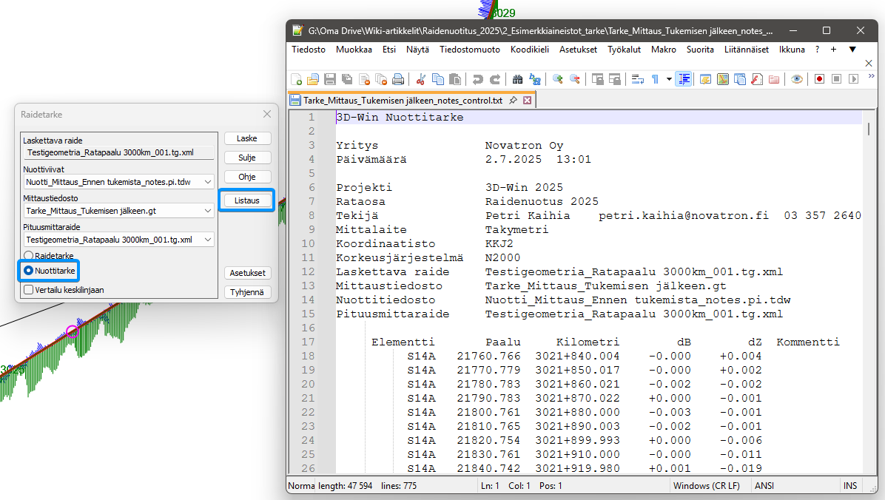Select the Raidetarke radio button
885x500 pixels.
[x=28, y=256]
